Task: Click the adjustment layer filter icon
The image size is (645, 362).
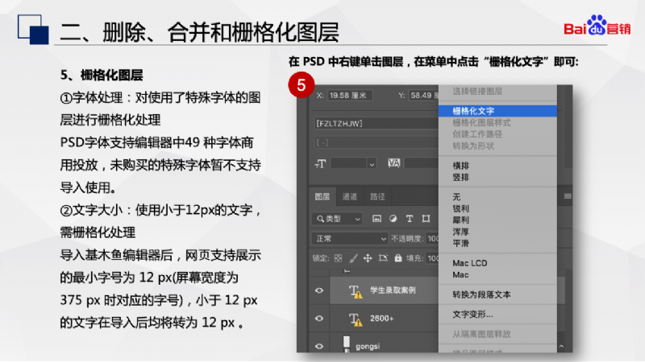Action: pos(393,218)
